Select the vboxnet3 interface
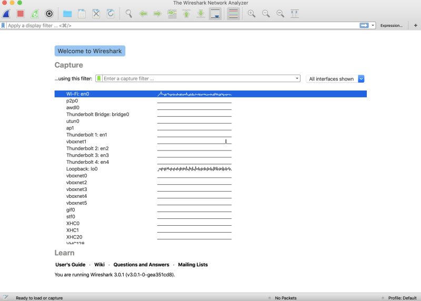 pyautogui.click(x=210, y=189)
